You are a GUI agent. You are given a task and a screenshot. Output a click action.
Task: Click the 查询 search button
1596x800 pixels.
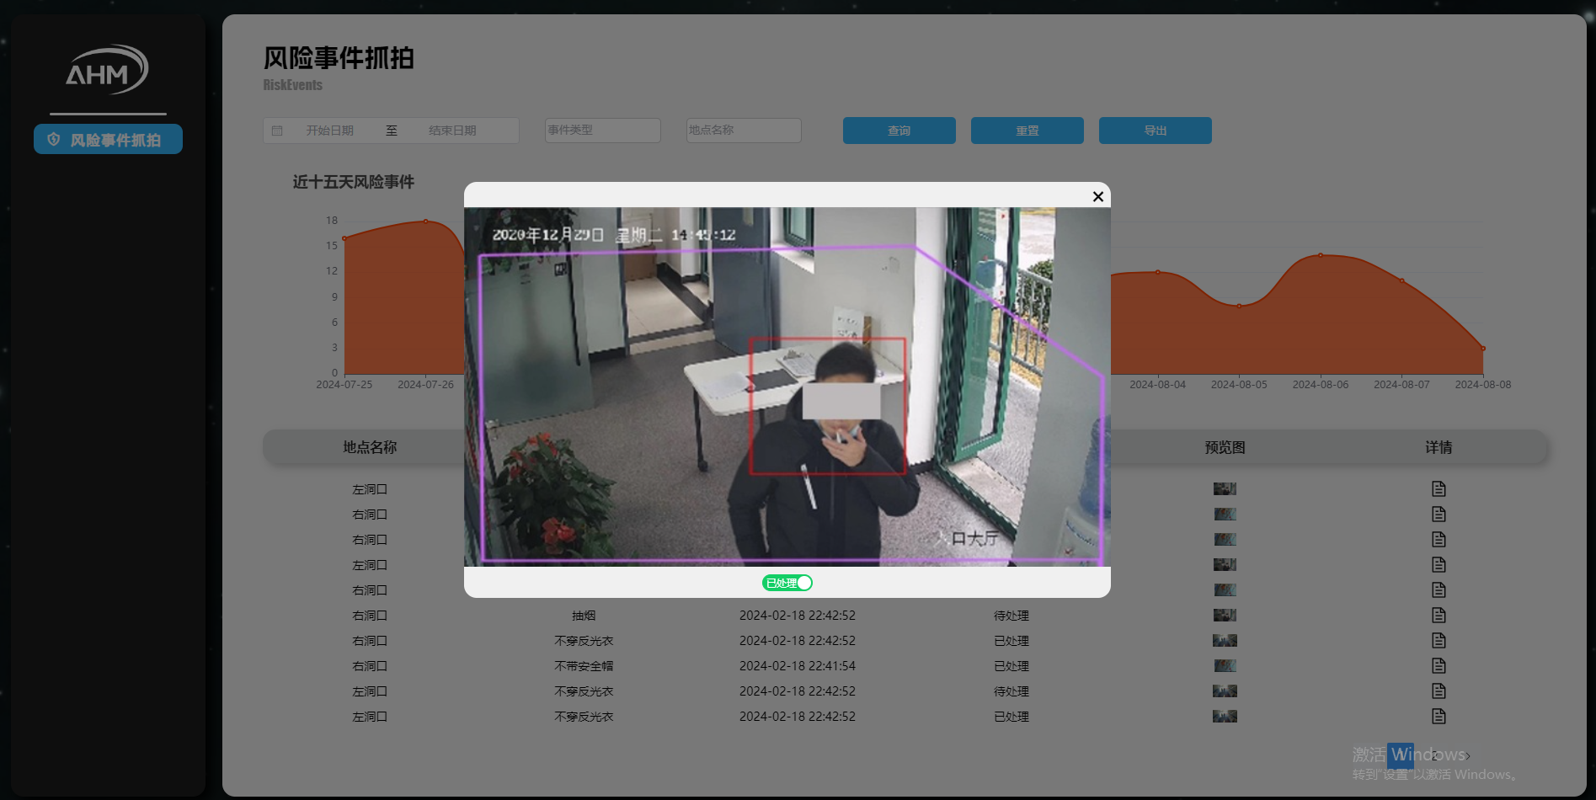pyautogui.click(x=899, y=131)
